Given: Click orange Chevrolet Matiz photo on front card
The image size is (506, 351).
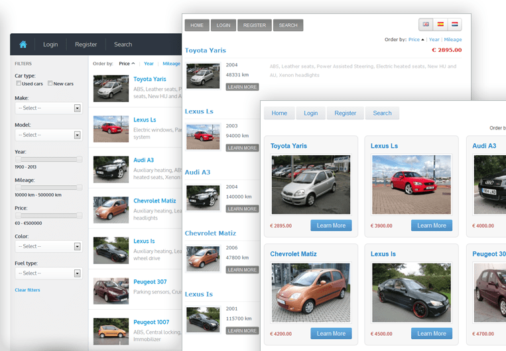Looking at the screenshot, I should pyautogui.click(x=311, y=293).
